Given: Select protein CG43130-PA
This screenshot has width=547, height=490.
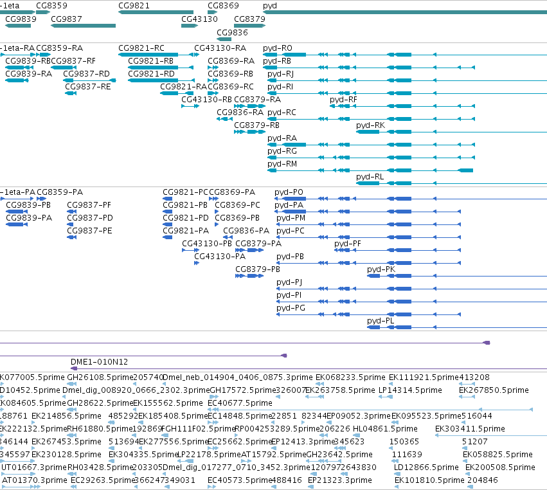Looking at the screenshot, I should pyautogui.click(x=220, y=257).
